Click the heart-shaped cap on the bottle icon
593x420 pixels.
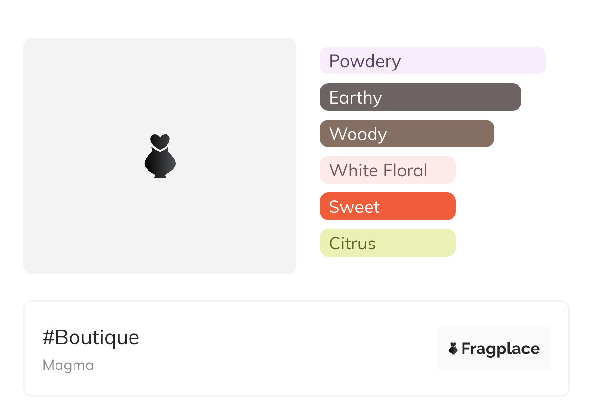pyautogui.click(x=160, y=140)
